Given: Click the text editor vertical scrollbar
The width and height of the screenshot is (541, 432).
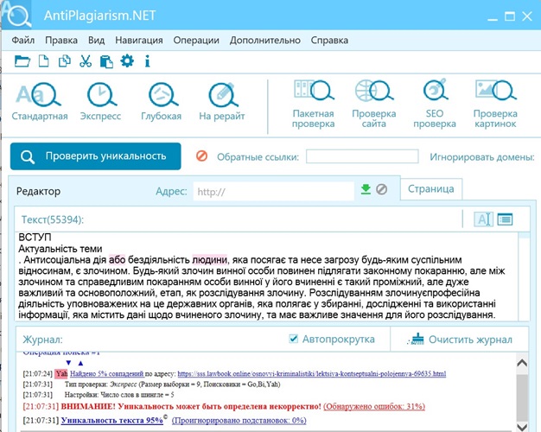Looking at the screenshot, I should tap(524, 276).
